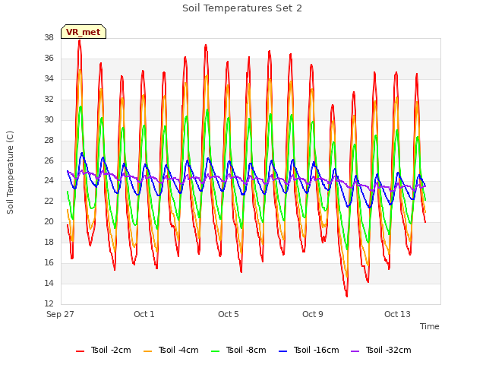Image resolution: width=486 pixels, height=365 pixels.
Task: Click the 28 y-axis tick label
Action: (49, 140)
